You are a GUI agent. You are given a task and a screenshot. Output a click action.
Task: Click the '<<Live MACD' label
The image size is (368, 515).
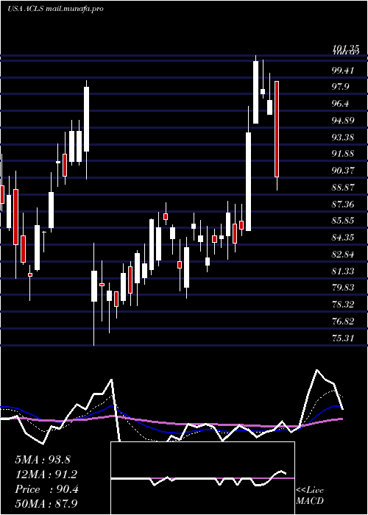click(x=310, y=495)
